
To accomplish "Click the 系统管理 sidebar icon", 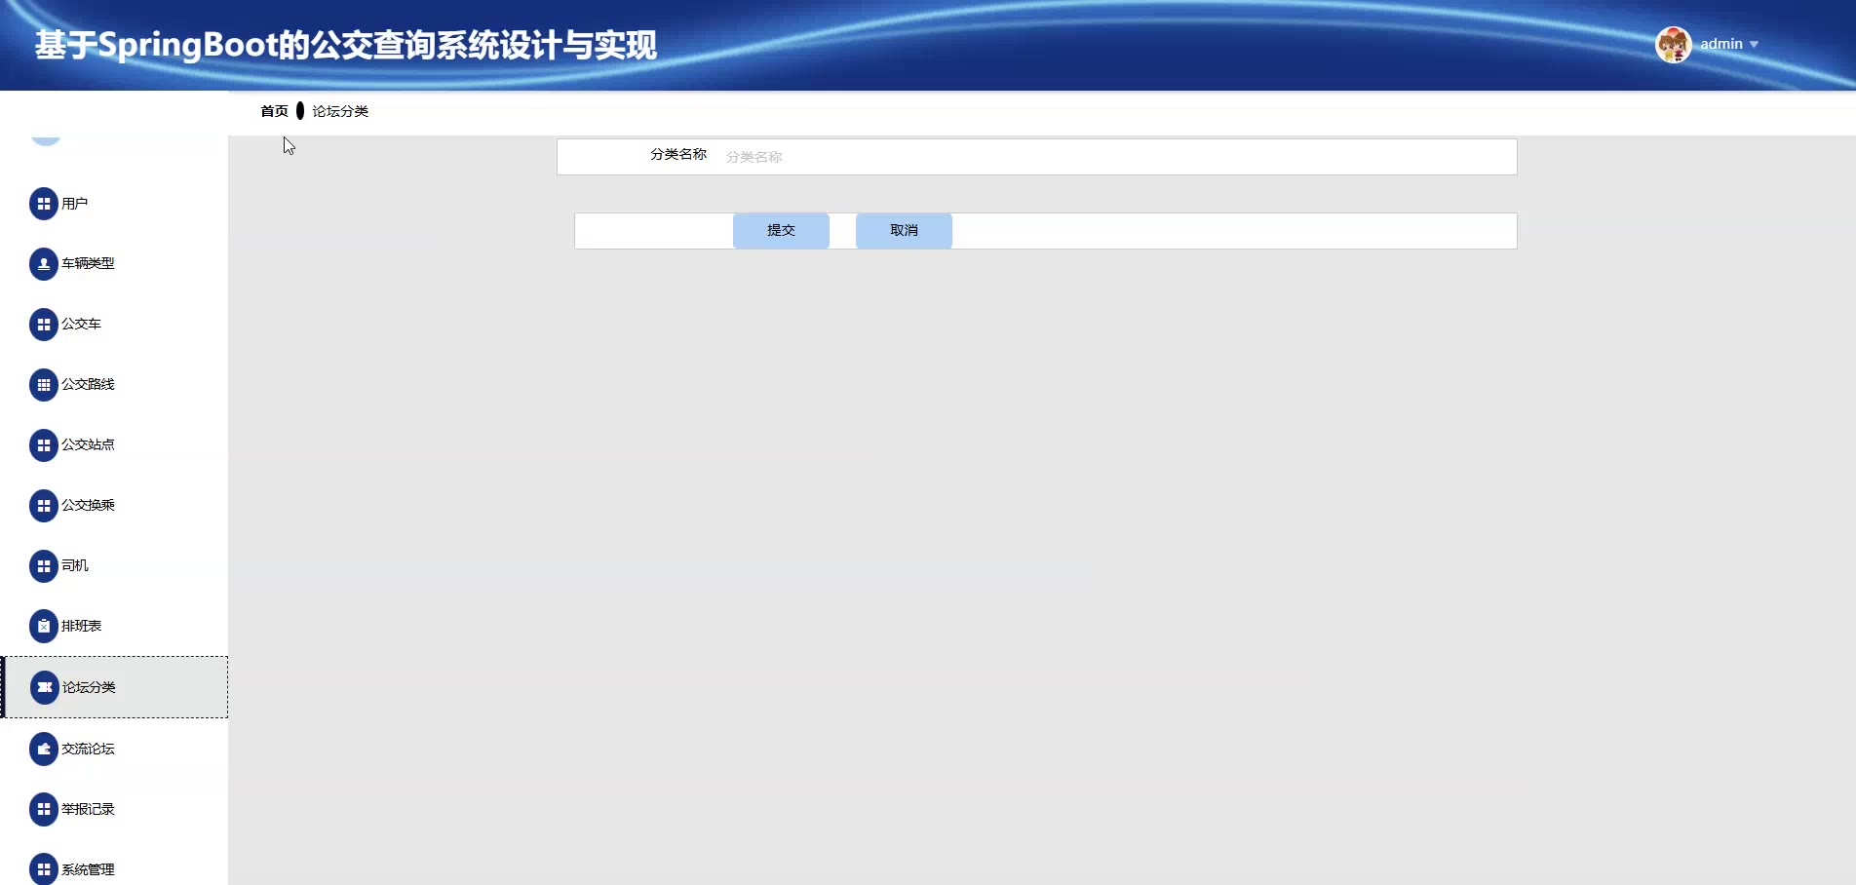I will (44, 869).
